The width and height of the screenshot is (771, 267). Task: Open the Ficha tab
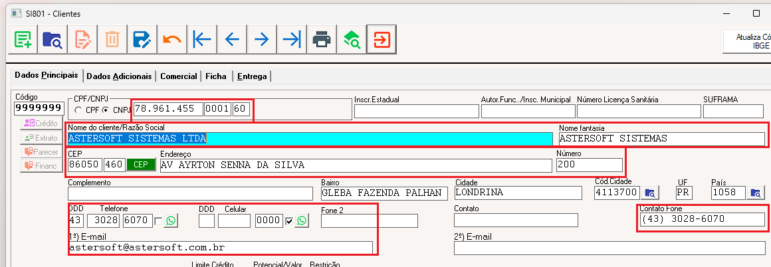216,76
